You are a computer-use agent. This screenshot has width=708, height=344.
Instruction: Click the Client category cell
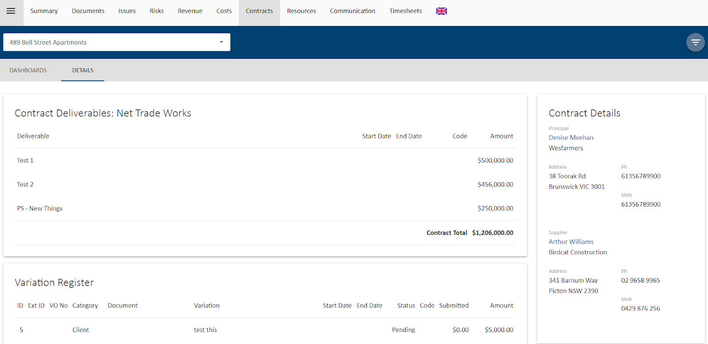[x=81, y=330]
